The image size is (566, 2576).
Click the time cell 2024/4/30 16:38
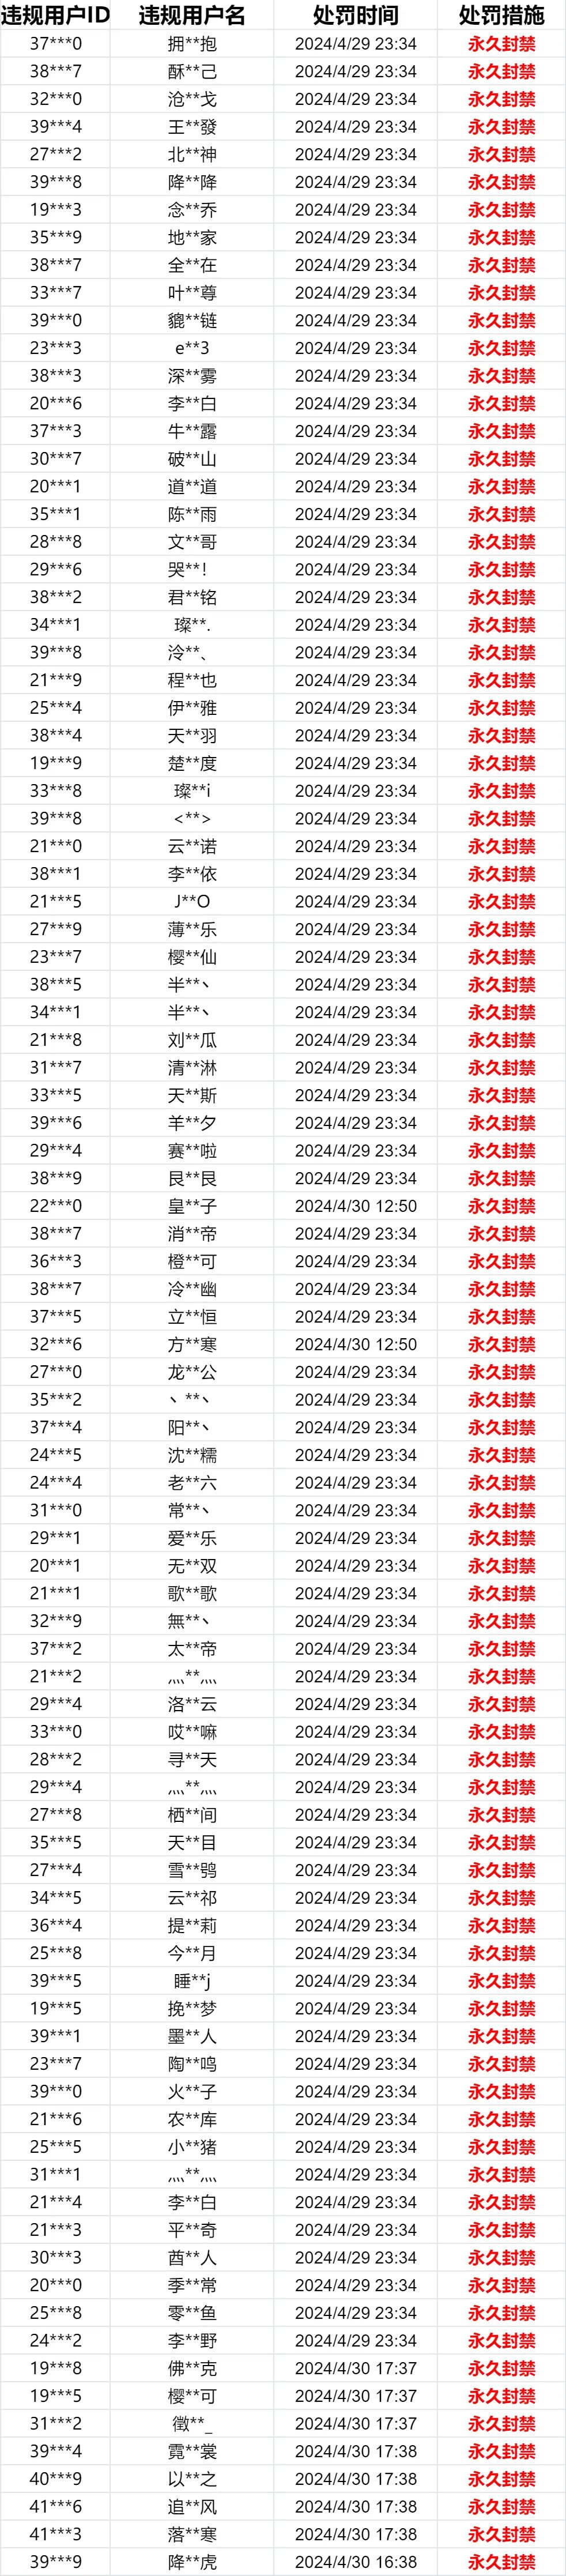click(355, 2561)
